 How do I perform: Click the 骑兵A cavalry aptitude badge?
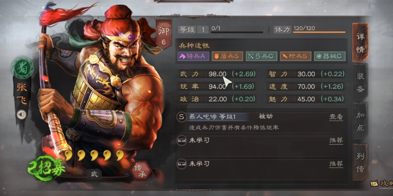coord(193,56)
